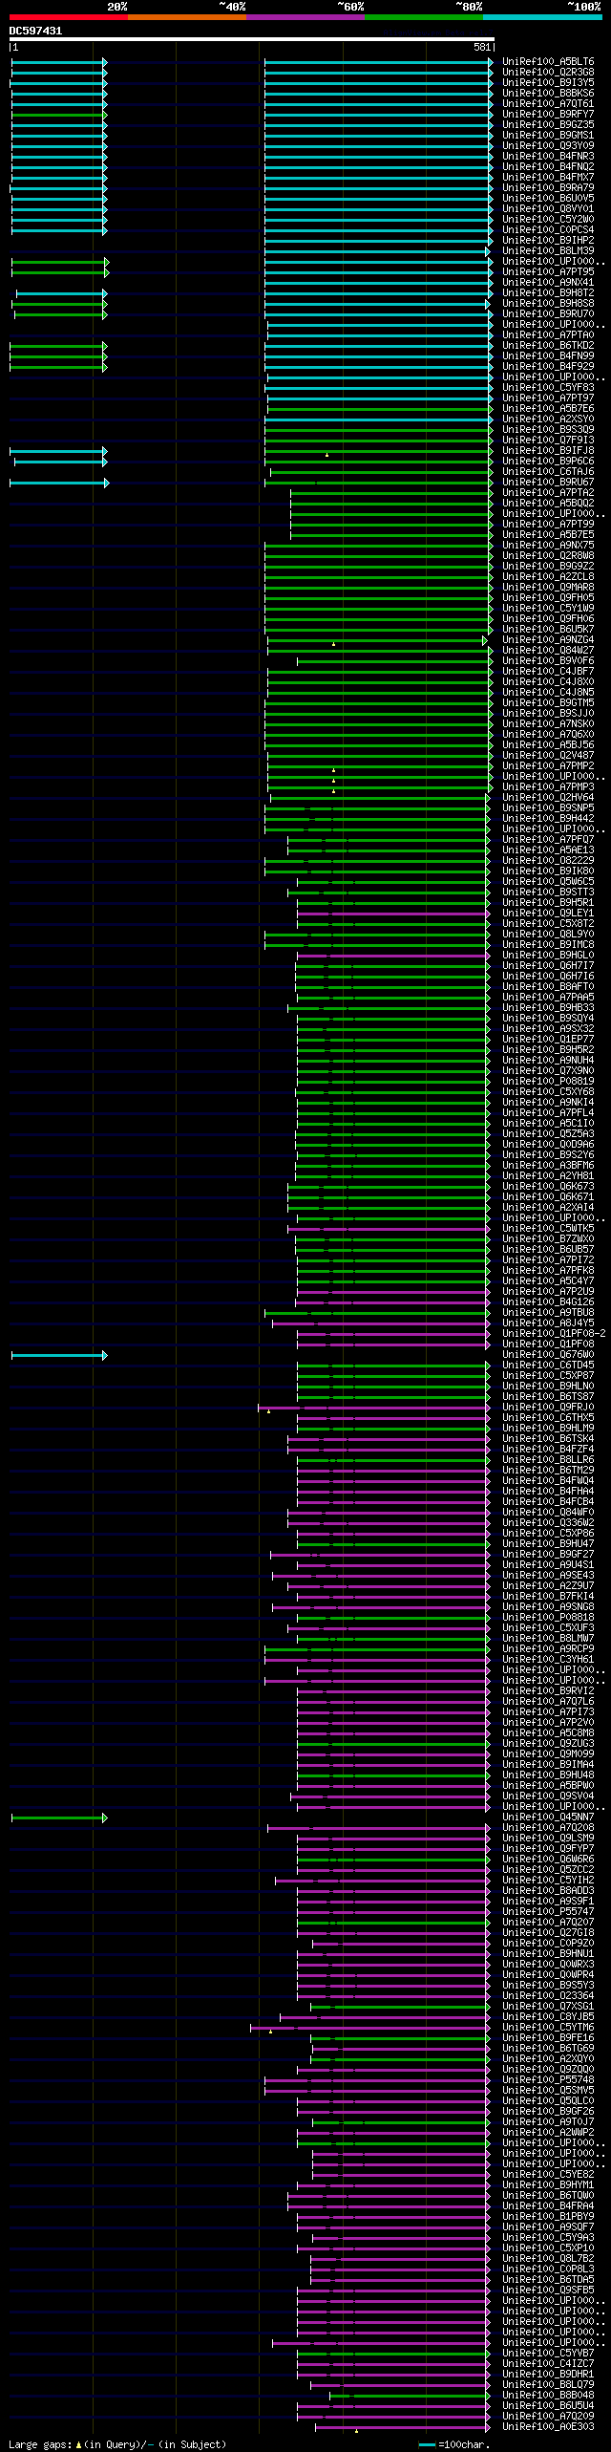Select the UniRef100_A9NKI4 entry
Image resolution: width=611 pixels, height=2452 pixels.
[x=548, y=1103]
